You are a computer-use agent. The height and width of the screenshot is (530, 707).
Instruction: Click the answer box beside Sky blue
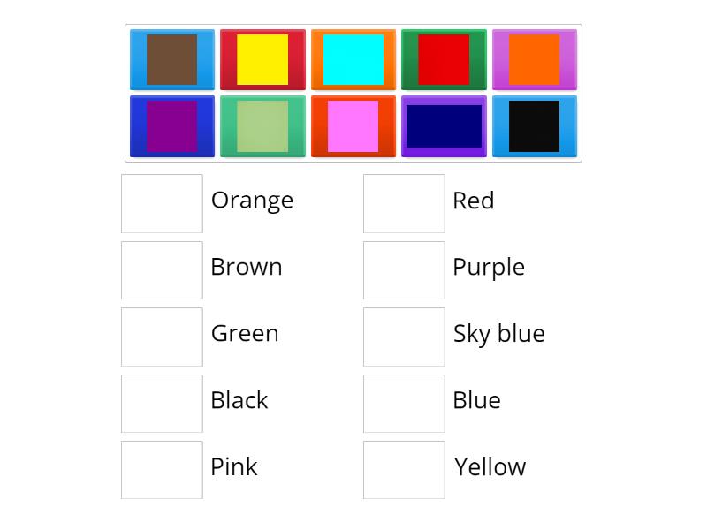404,337
